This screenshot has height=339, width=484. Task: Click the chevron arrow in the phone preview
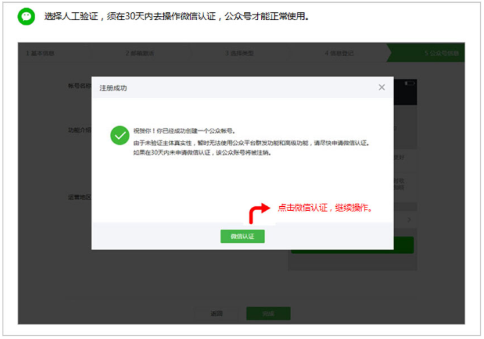point(409,220)
